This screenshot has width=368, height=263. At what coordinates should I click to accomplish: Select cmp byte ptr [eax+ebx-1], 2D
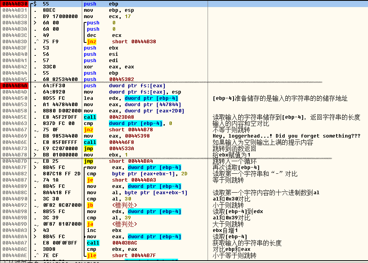tap(137, 174)
